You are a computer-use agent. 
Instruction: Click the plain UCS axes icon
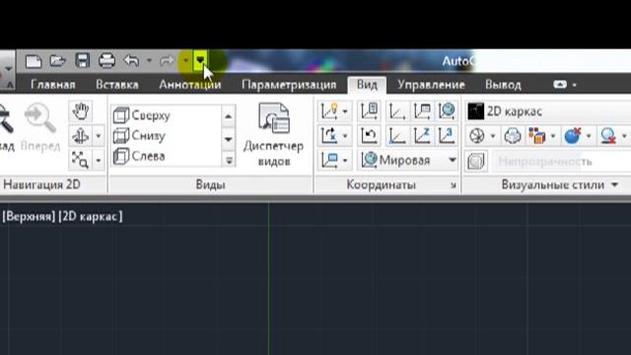(x=396, y=136)
